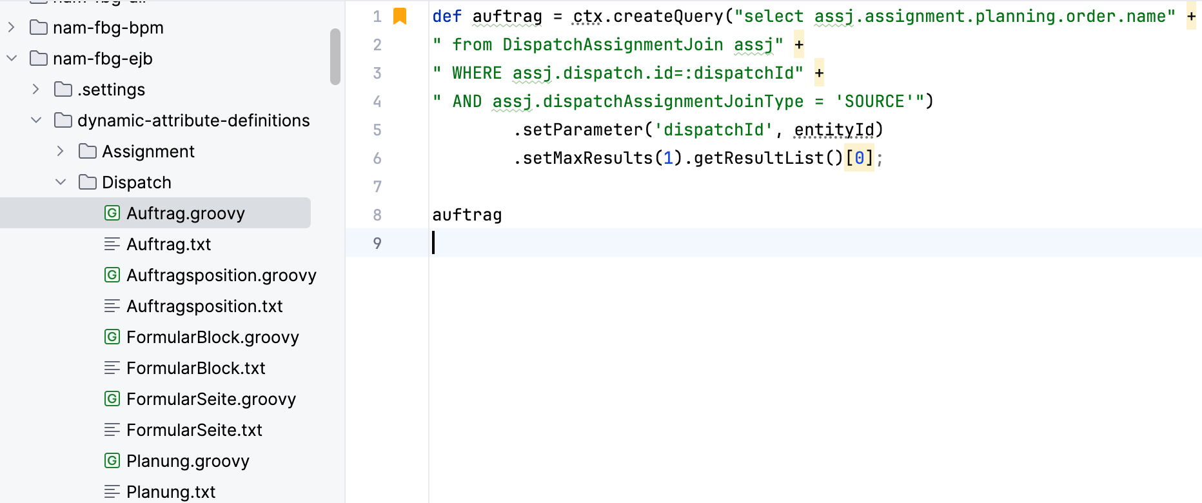Image resolution: width=1202 pixels, height=503 pixels.
Task: Click the Groovy icon beside Planung.groovy
Action: coord(112,461)
